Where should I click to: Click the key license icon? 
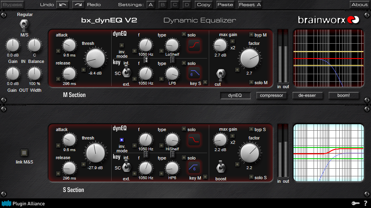coord(356,204)
